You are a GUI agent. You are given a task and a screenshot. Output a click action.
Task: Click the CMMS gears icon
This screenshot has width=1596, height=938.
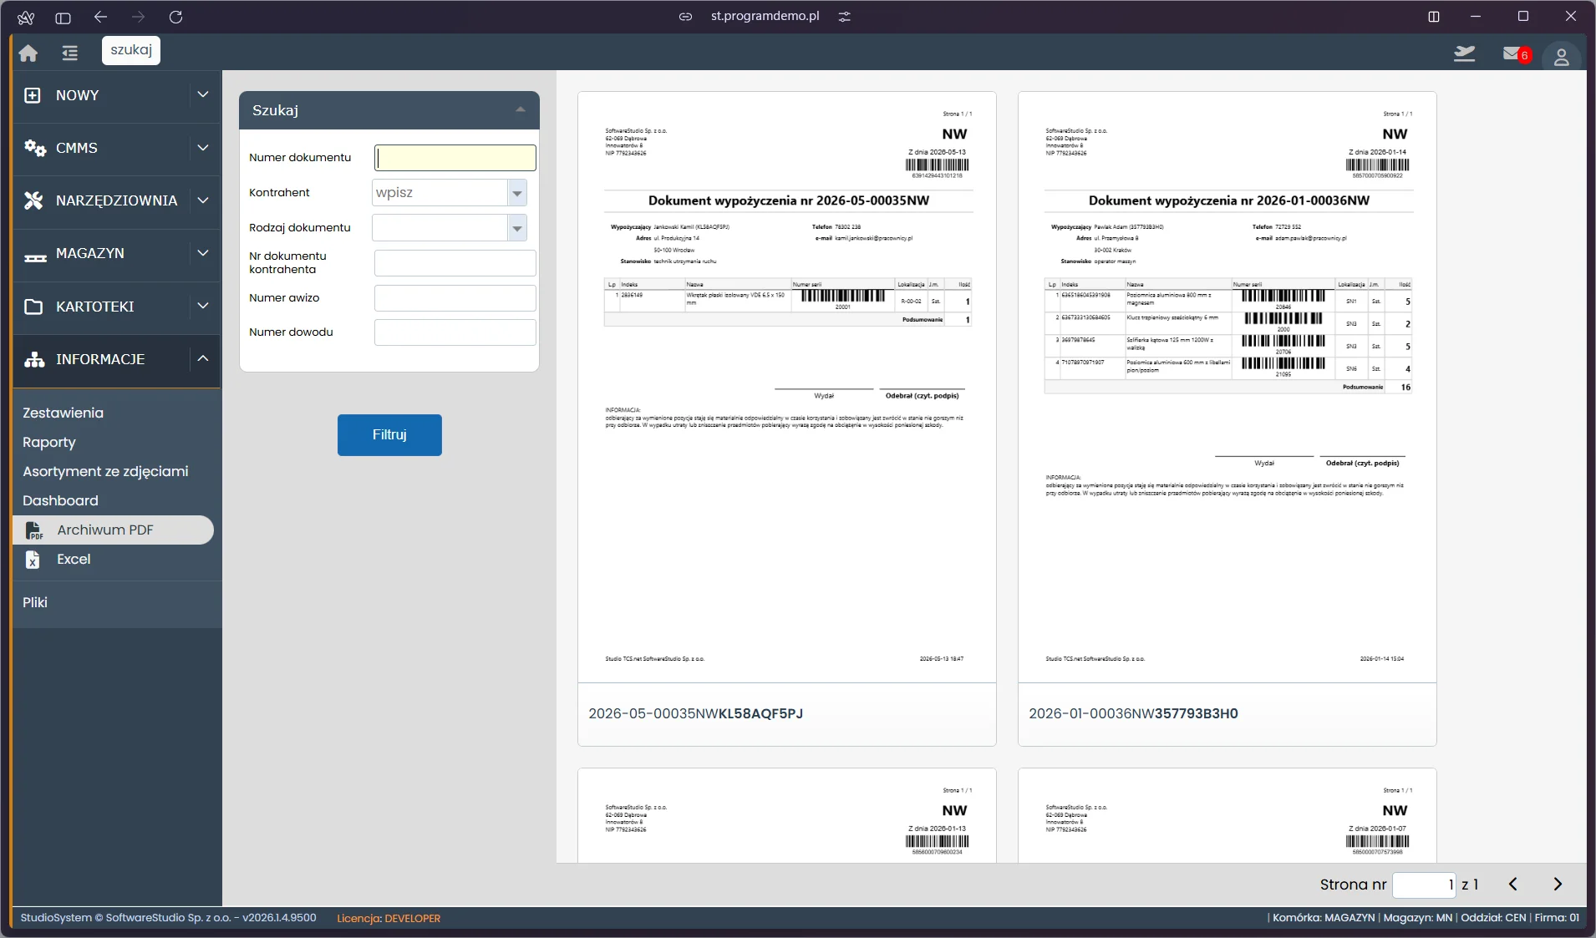34,148
